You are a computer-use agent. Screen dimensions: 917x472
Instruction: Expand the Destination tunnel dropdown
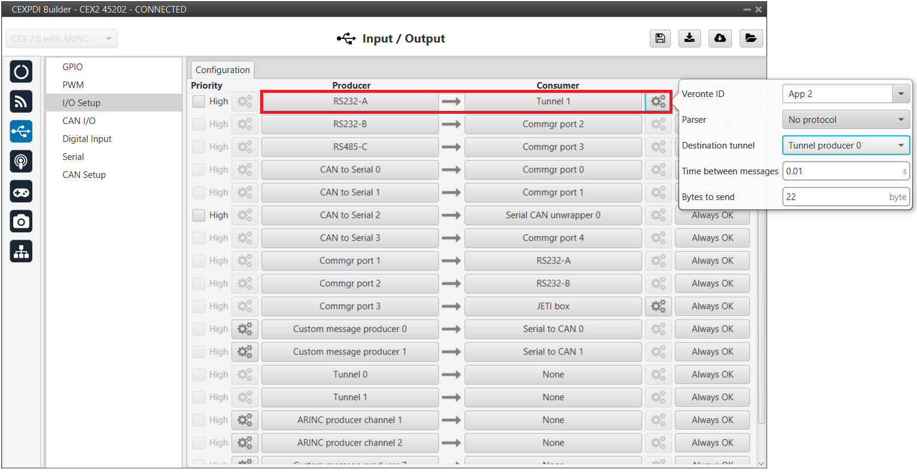[x=845, y=146]
